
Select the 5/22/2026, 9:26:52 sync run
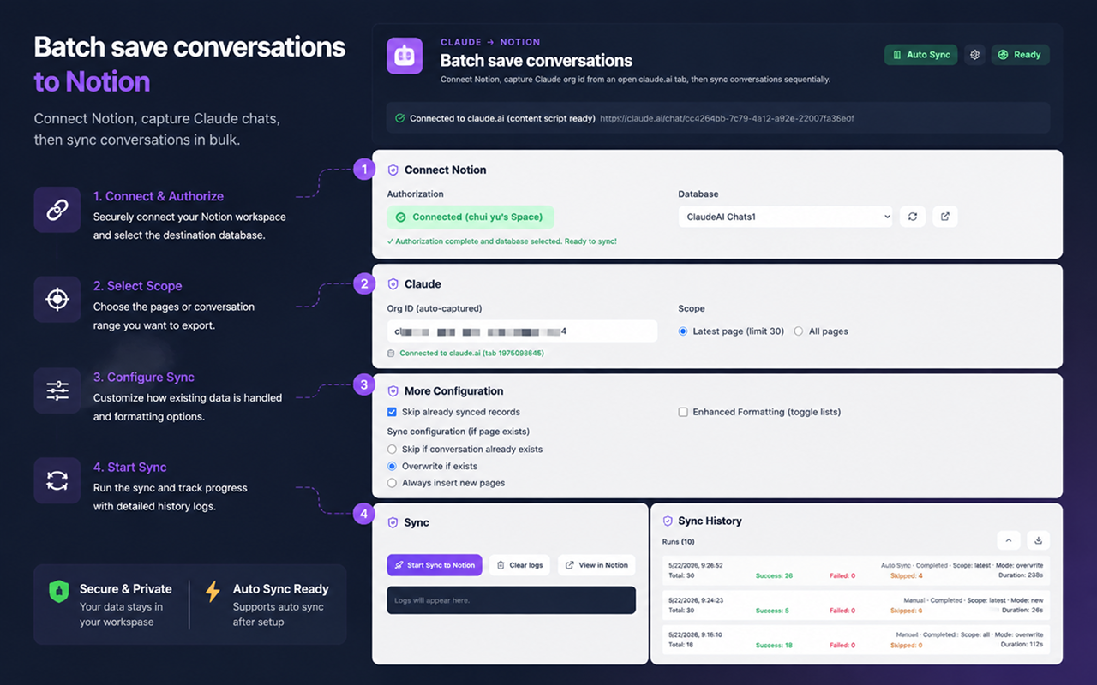click(x=857, y=570)
